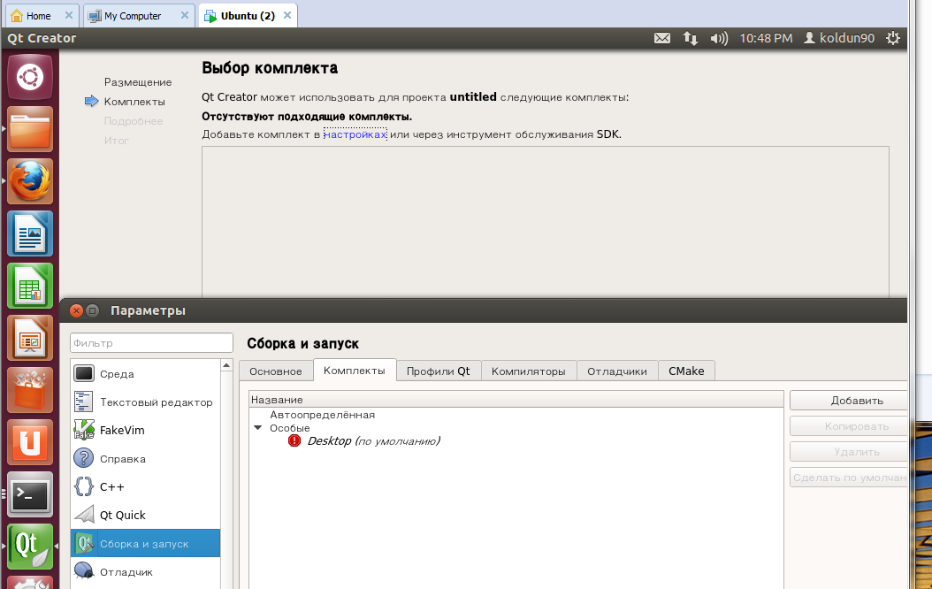Switch to the Основное tab
932x589 pixels.
point(276,371)
